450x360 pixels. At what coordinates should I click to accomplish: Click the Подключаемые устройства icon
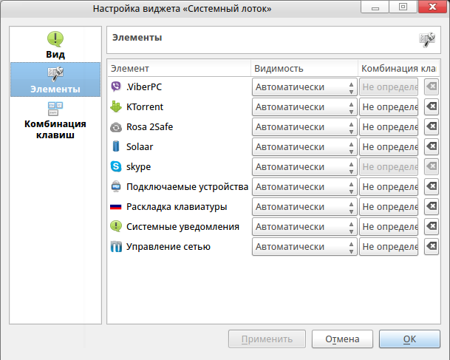[115, 187]
